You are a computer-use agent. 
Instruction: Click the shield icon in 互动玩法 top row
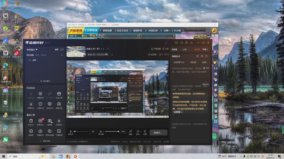point(40,94)
